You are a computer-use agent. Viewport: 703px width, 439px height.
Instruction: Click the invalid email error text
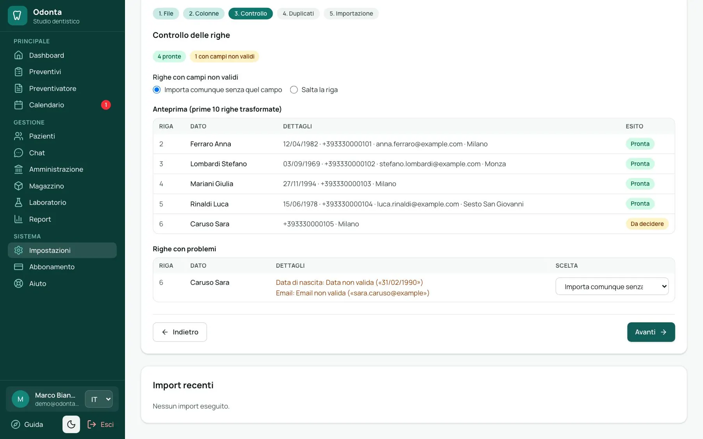pos(352,293)
